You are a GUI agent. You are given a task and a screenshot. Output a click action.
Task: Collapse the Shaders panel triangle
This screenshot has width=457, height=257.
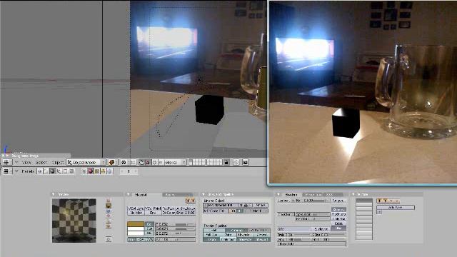click(278, 194)
